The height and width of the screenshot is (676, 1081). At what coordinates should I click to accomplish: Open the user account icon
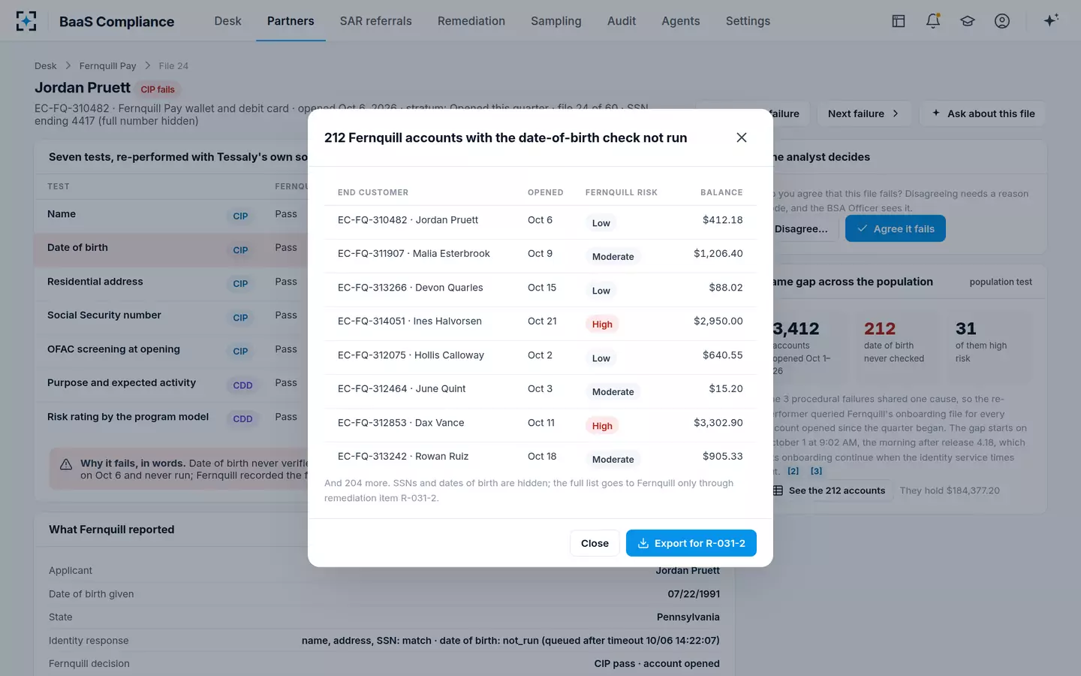click(1002, 21)
